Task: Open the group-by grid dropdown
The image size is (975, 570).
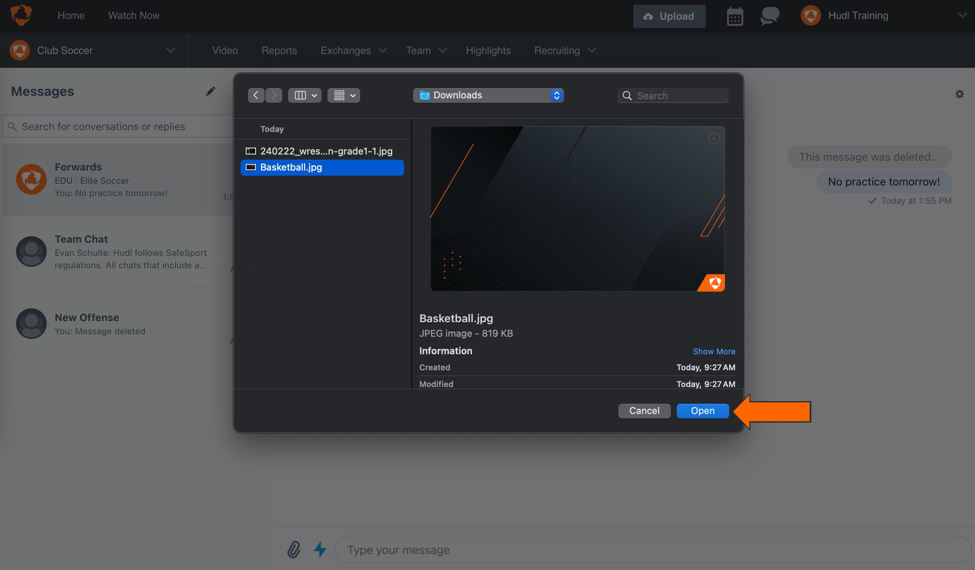Action: coord(344,95)
